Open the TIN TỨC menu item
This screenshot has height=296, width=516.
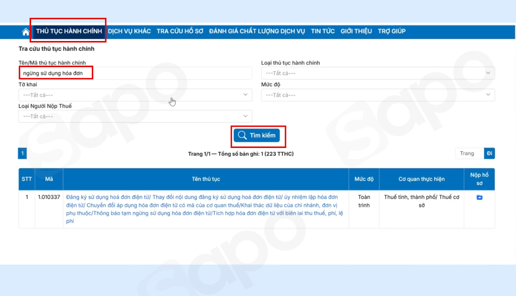(322, 31)
